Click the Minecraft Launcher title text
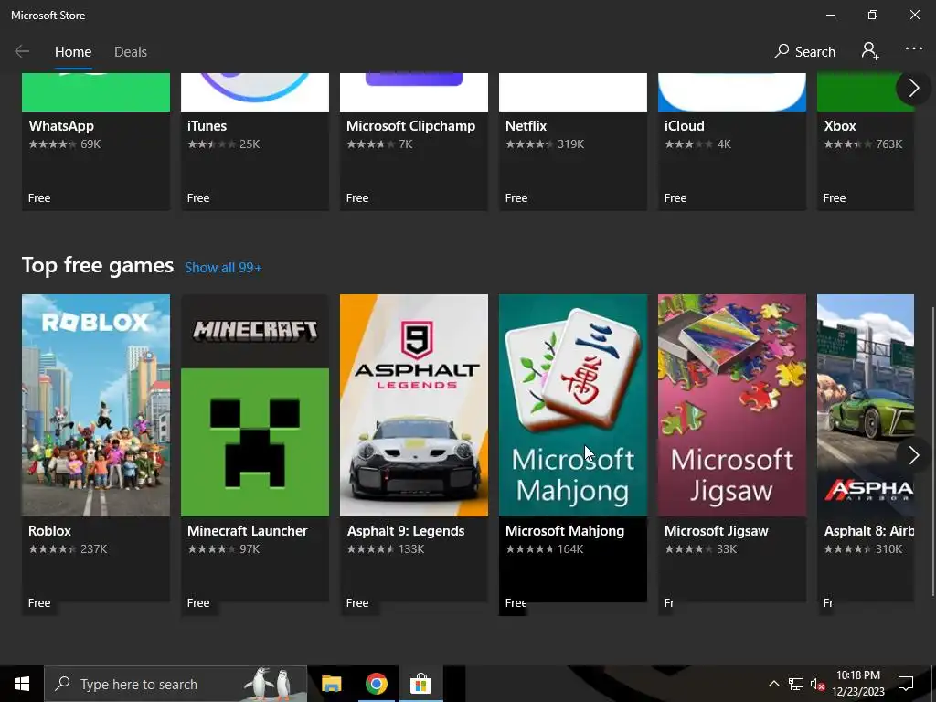Image resolution: width=936 pixels, height=702 pixels. point(247,531)
